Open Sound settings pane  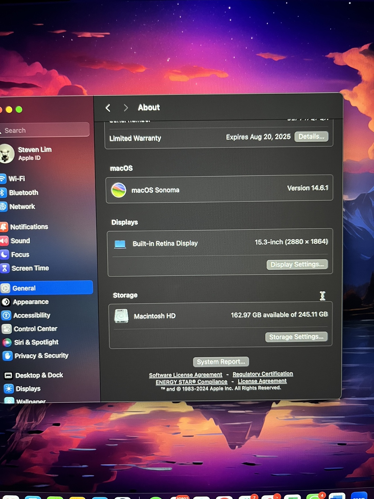point(15,241)
